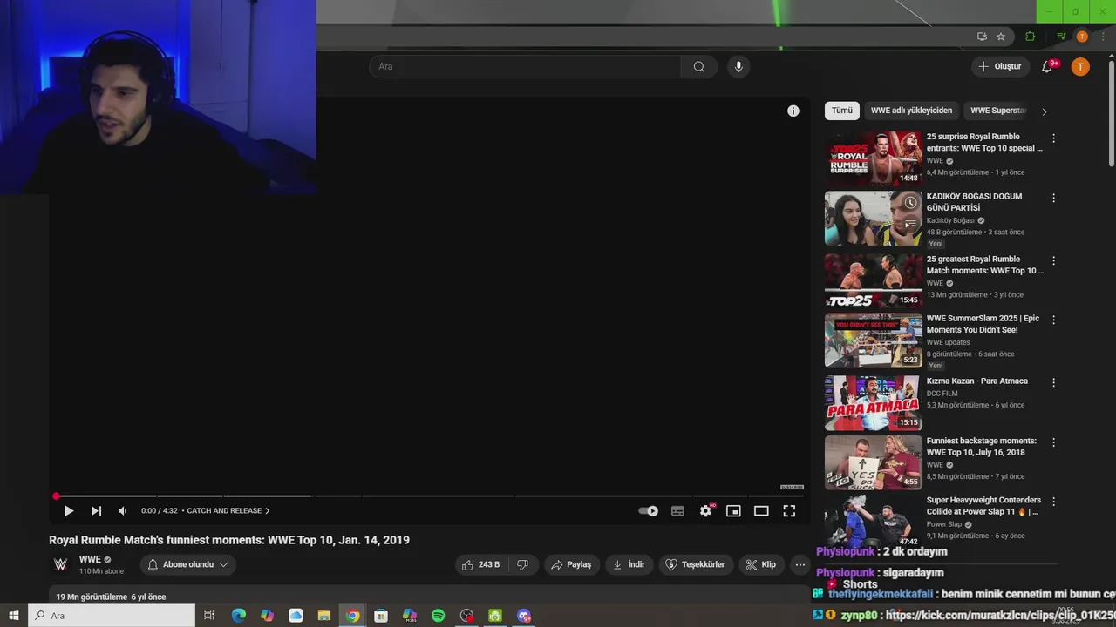Share the video via Paylaş
Screen dimensions: 1116x627
coord(571,564)
